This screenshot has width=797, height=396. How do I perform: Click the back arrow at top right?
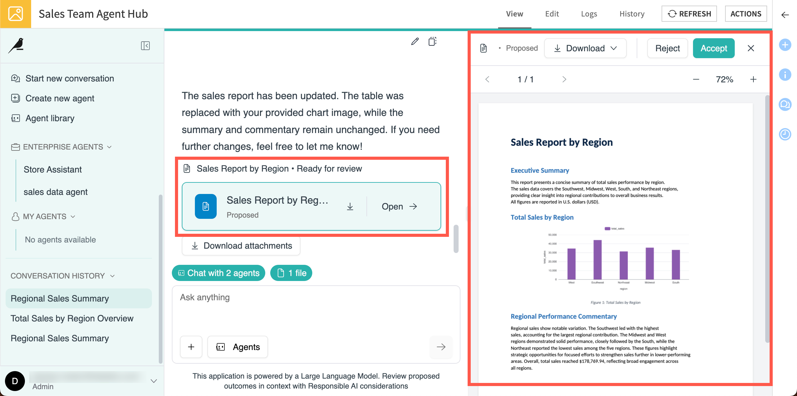click(785, 15)
